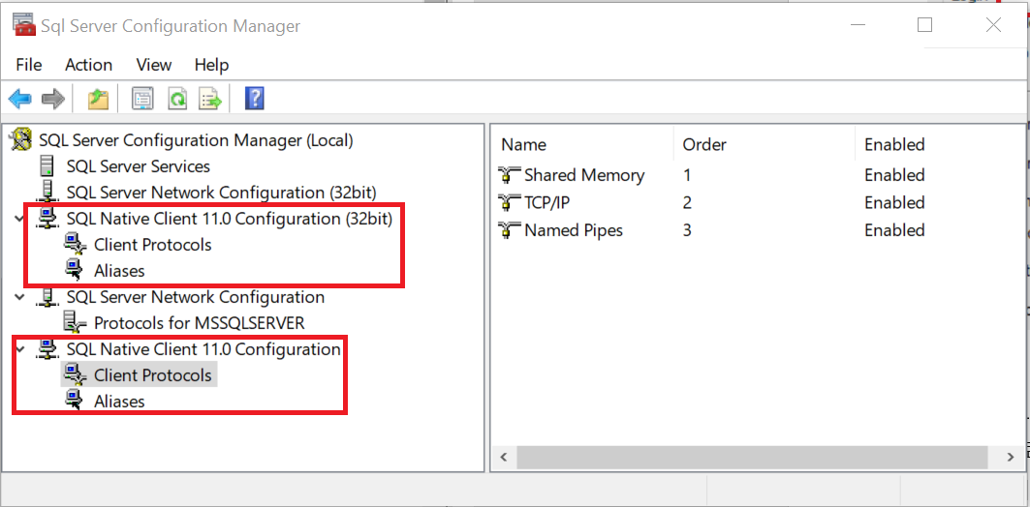This screenshot has height=507, width=1030.
Task: Click the Named Pipes protocol icon
Action: (x=509, y=230)
